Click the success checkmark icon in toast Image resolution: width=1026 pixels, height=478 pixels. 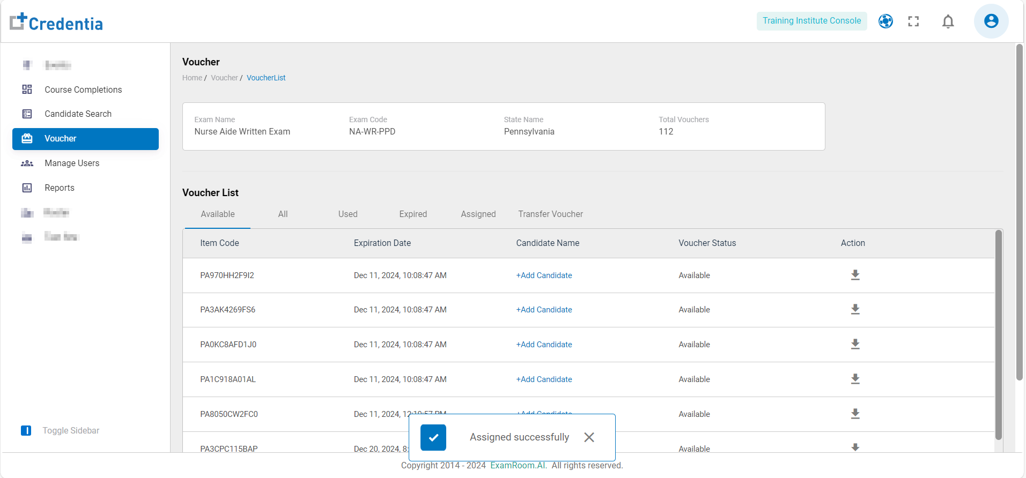pyautogui.click(x=433, y=437)
